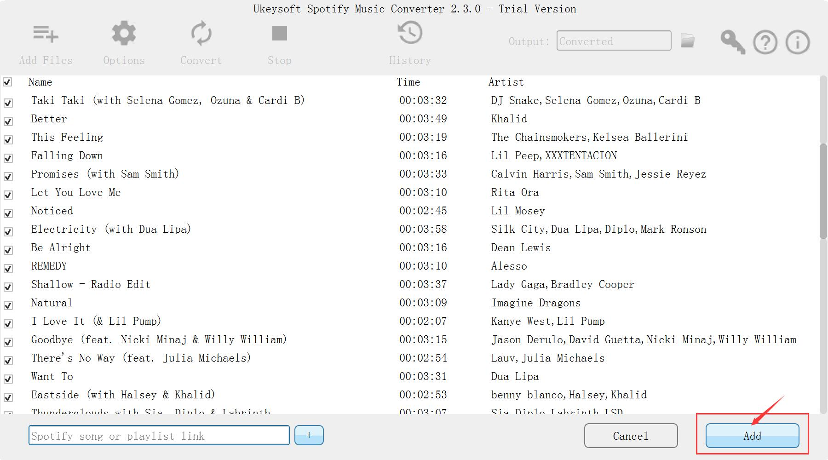Click the Name column header
This screenshot has width=828, height=460.
tap(40, 82)
